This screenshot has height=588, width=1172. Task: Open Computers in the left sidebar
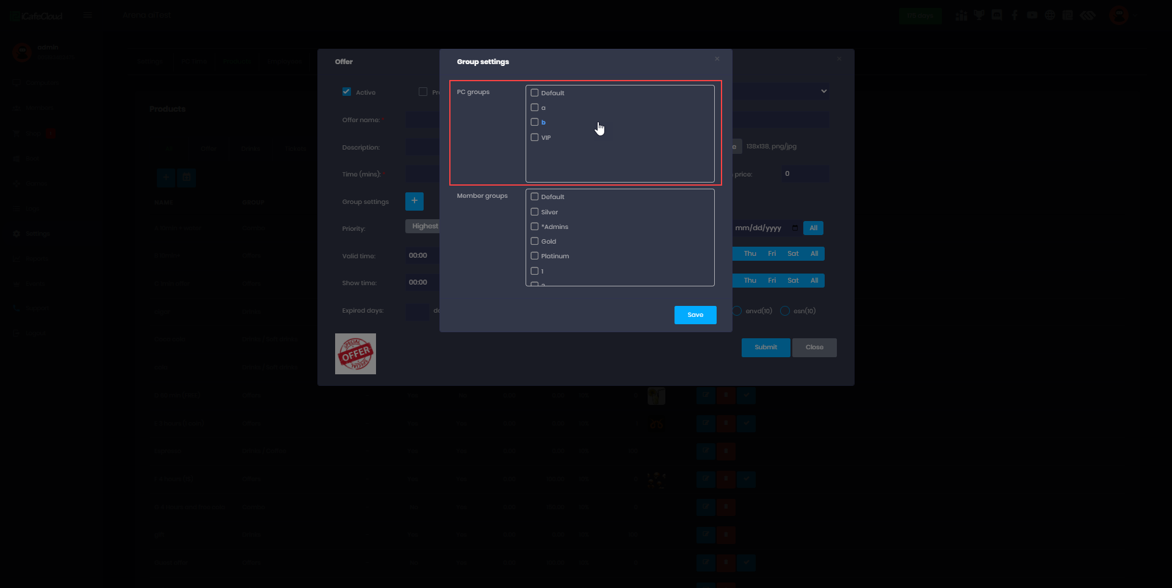point(37,82)
